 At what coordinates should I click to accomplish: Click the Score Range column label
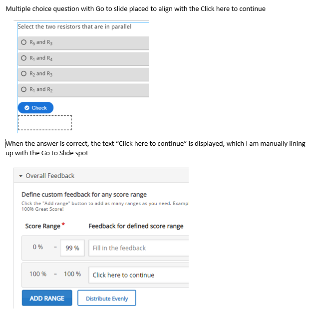(x=42, y=226)
